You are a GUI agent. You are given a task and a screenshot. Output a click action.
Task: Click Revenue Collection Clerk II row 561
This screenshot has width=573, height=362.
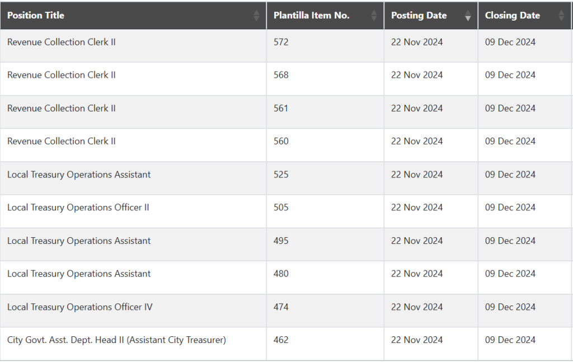coord(62,108)
